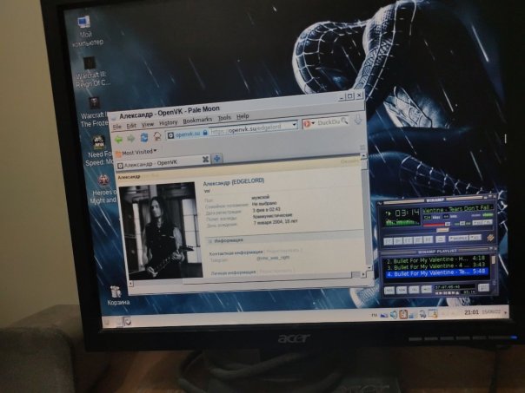The height and width of the screenshot is (393, 525).
Task: Click the playlist SEL button
Action: pyautogui.click(x=414, y=290)
